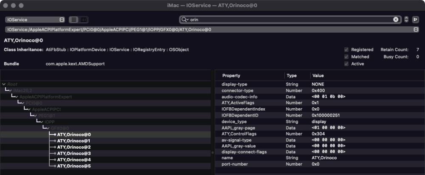Select the connector-type property row
The image size is (425, 175).
pyautogui.click(x=320, y=91)
